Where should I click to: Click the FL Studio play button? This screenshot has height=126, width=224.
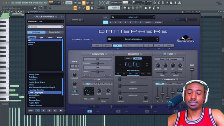55,3
